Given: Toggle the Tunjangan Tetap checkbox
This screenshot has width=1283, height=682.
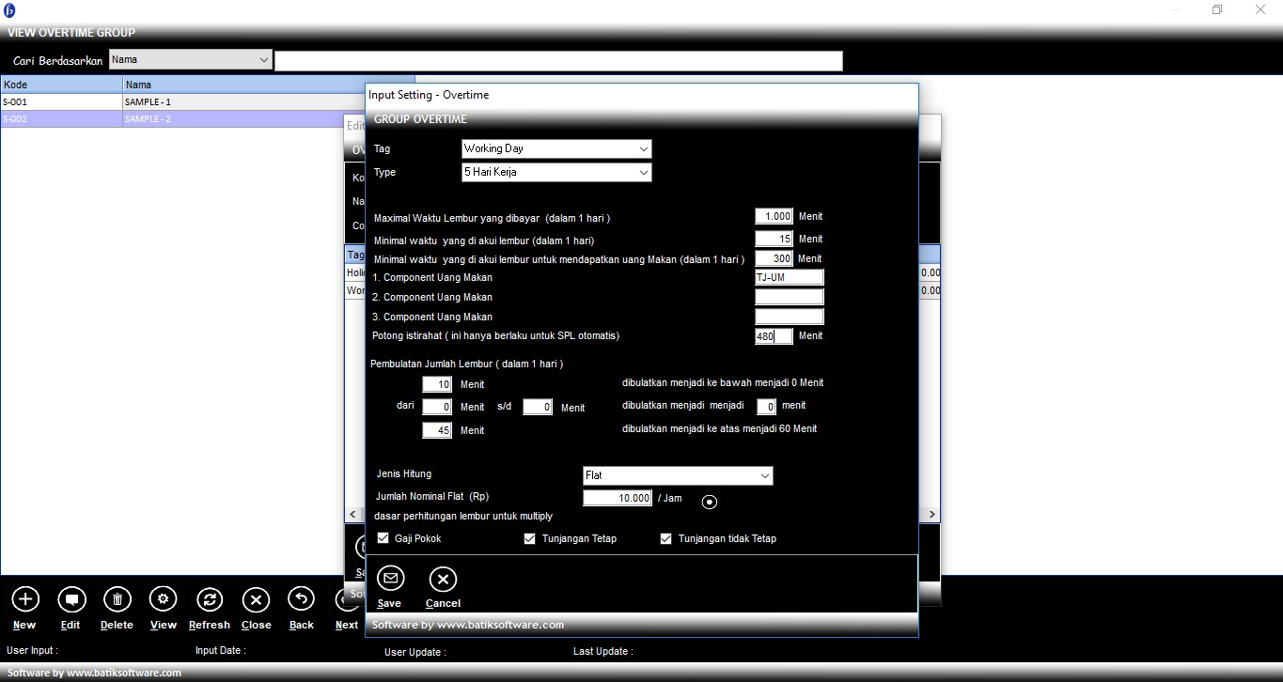Looking at the screenshot, I should pos(530,538).
